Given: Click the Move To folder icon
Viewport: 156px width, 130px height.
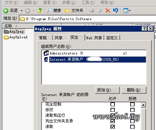Looking at the screenshot, I should pos(92,11).
